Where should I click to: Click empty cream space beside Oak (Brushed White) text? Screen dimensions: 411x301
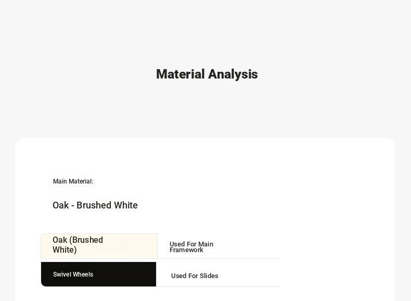(131, 246)
